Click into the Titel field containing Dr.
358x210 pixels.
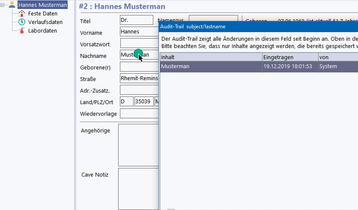tap(136, 20)
